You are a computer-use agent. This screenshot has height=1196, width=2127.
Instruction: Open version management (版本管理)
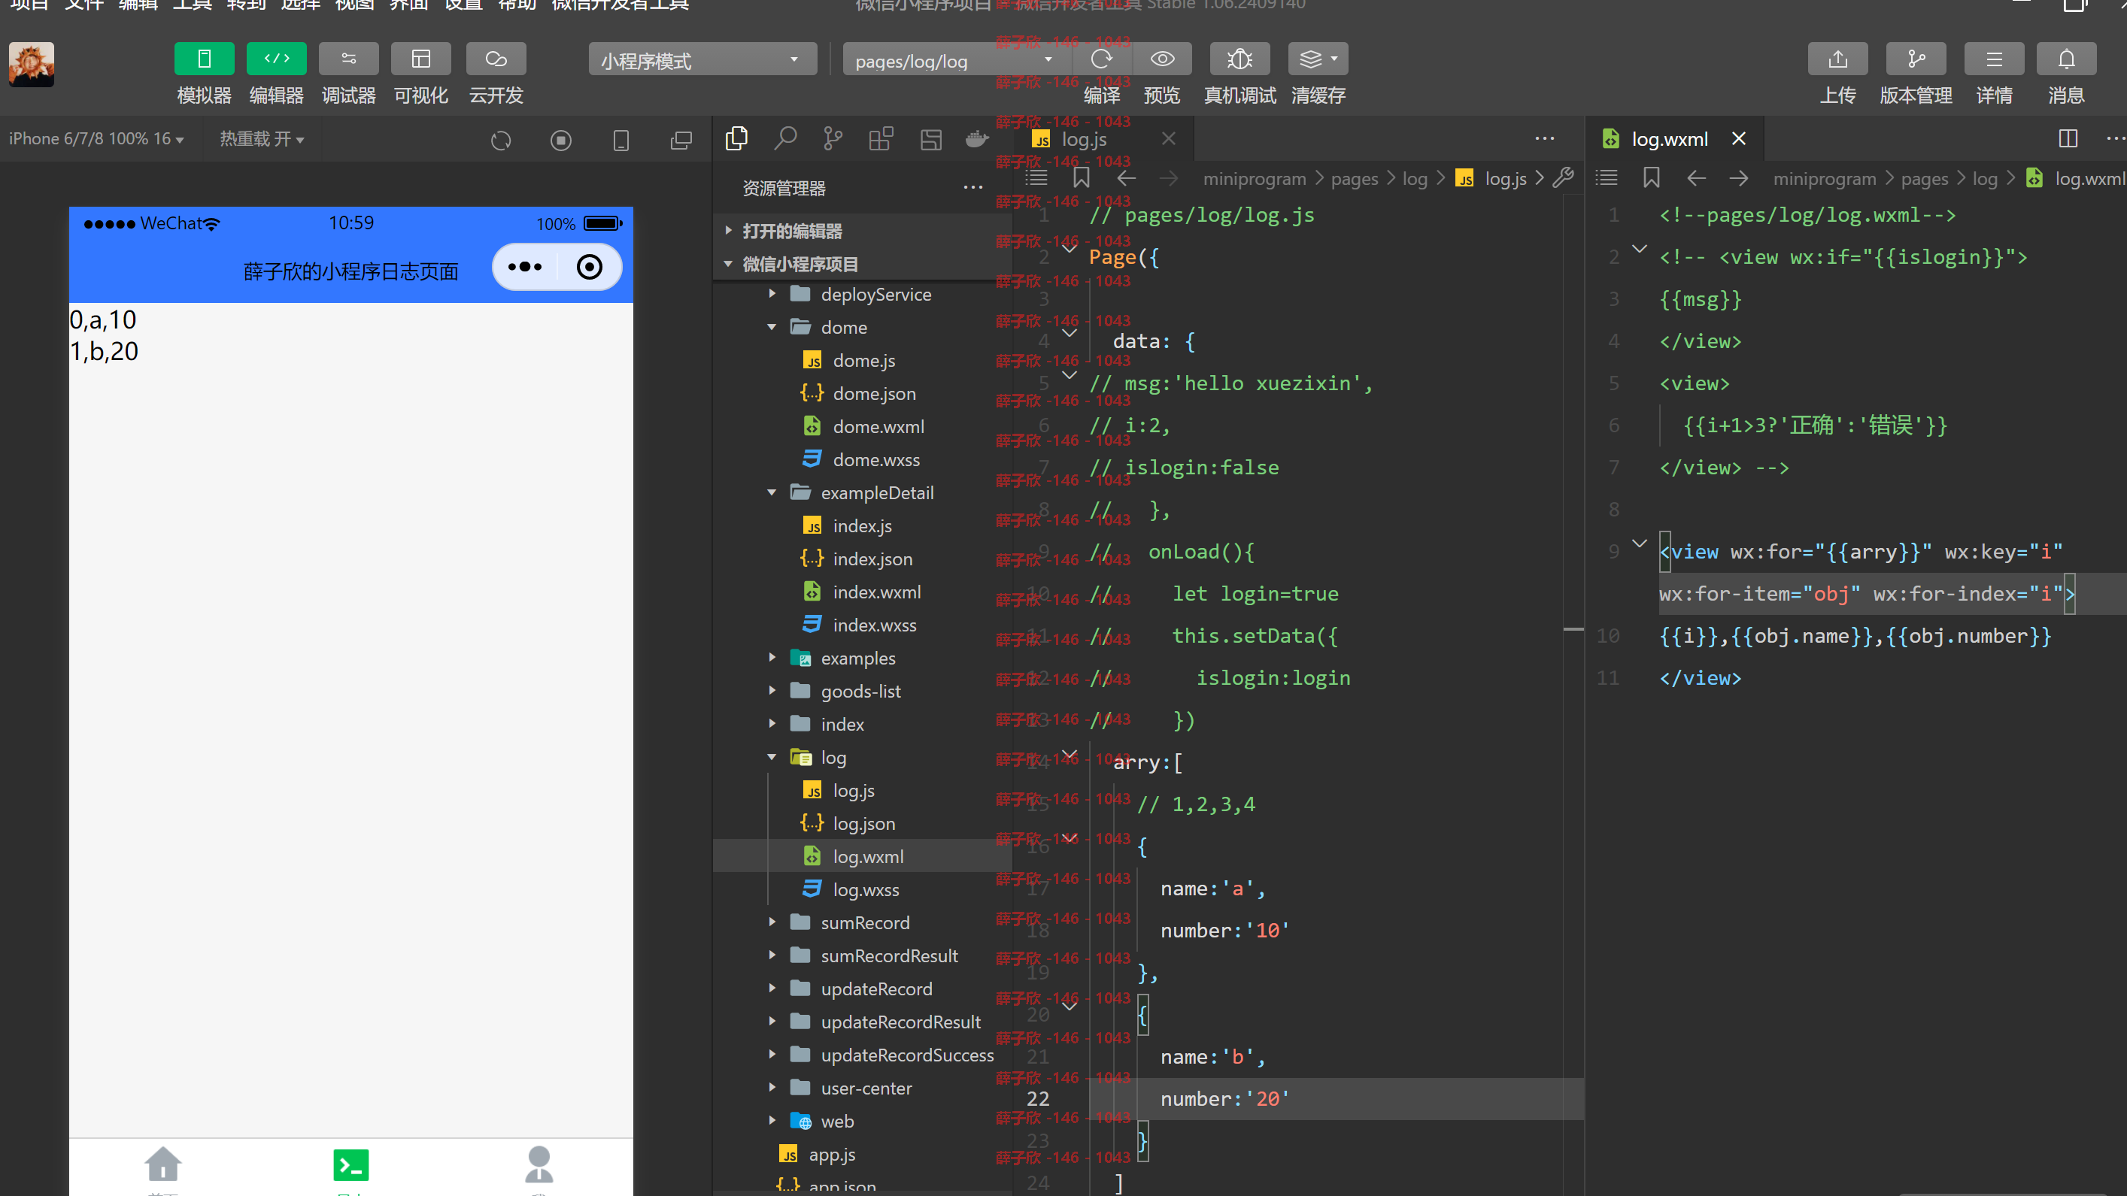tap(1916, 59)
